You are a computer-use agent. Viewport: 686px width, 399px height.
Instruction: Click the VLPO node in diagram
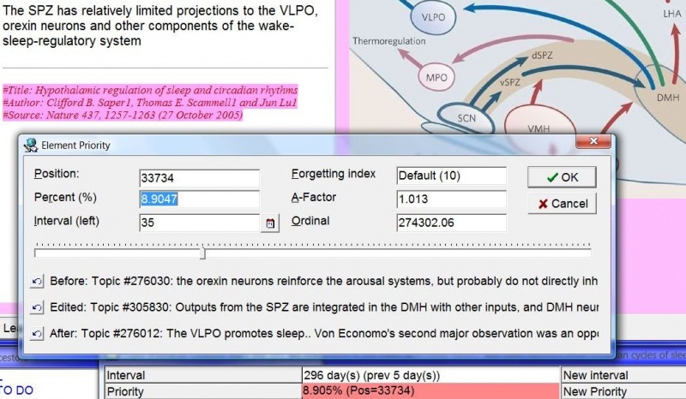click(433, 17)
